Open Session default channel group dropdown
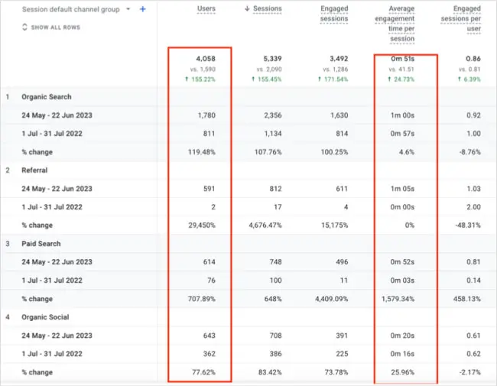Viewport: 497px width, 386px height. point(128,9)
